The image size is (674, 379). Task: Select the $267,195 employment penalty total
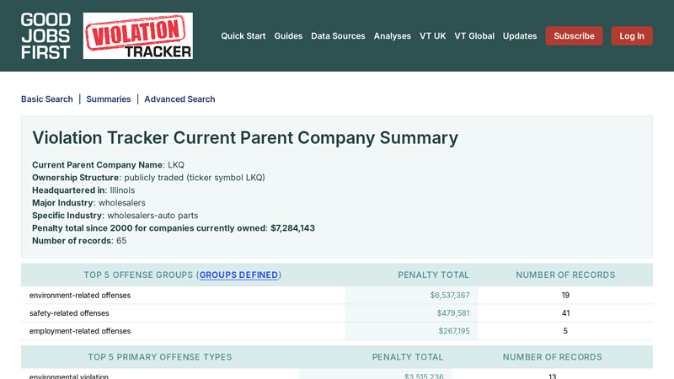(x=453, y=331)
